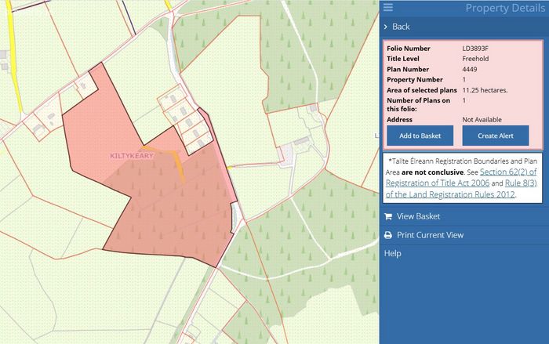Click the small yellow marker by roadside
Viewport: 549px width, 344px height.
229,168
